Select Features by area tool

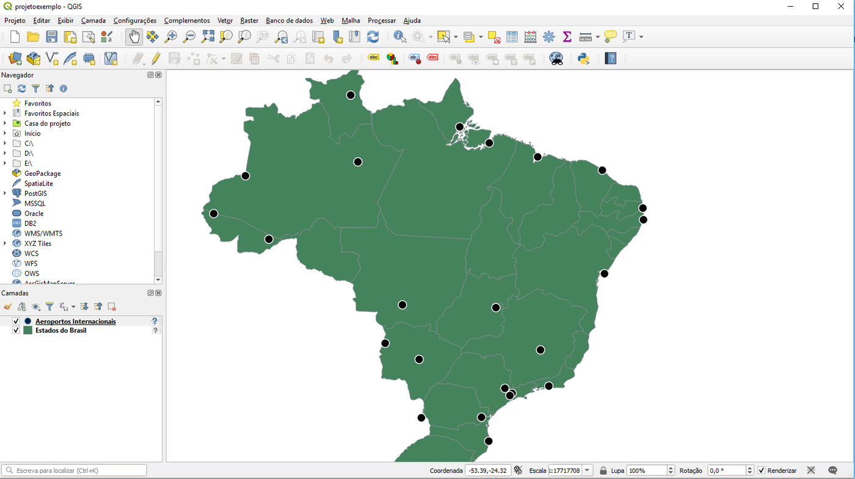444,37
